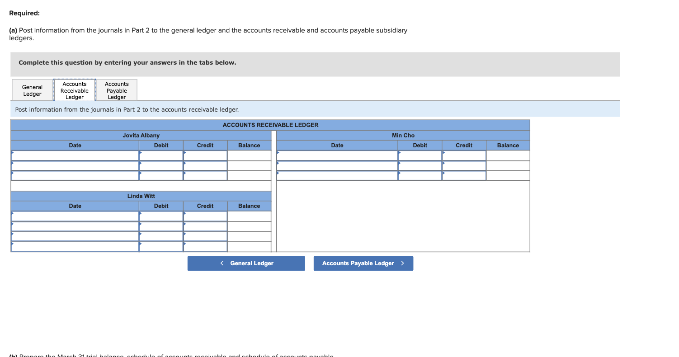Advance with the Accounts Payable Ledger button
Screen dimensions: 679x357
[363, 263]
